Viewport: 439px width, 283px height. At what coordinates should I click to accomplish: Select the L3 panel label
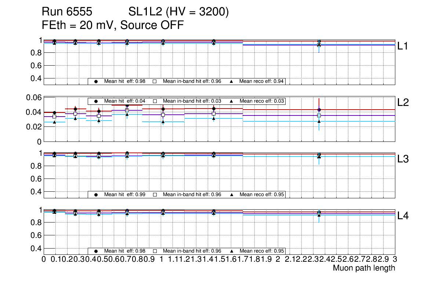coord(403,159)
